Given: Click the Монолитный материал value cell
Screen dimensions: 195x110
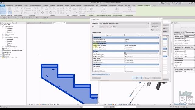Looking at the screenshot, I should tap(141, 45).
